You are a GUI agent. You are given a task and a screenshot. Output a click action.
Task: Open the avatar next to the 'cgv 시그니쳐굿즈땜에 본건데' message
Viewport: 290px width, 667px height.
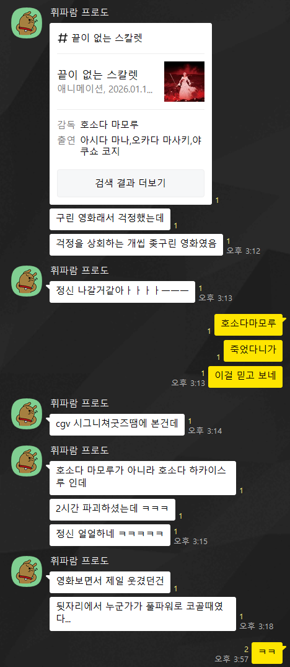pyautogui.click(x=27, y=413)
